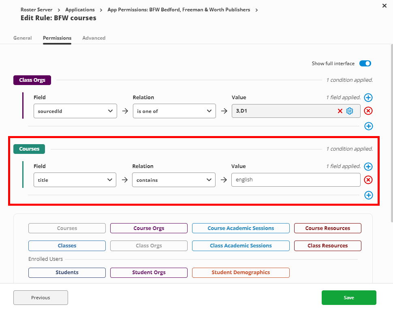Enable the Student Demographics permission

240,273
